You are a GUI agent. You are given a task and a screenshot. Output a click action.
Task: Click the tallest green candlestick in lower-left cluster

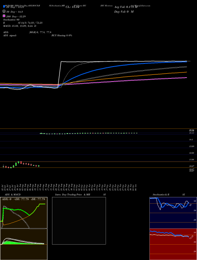[16, 164]
